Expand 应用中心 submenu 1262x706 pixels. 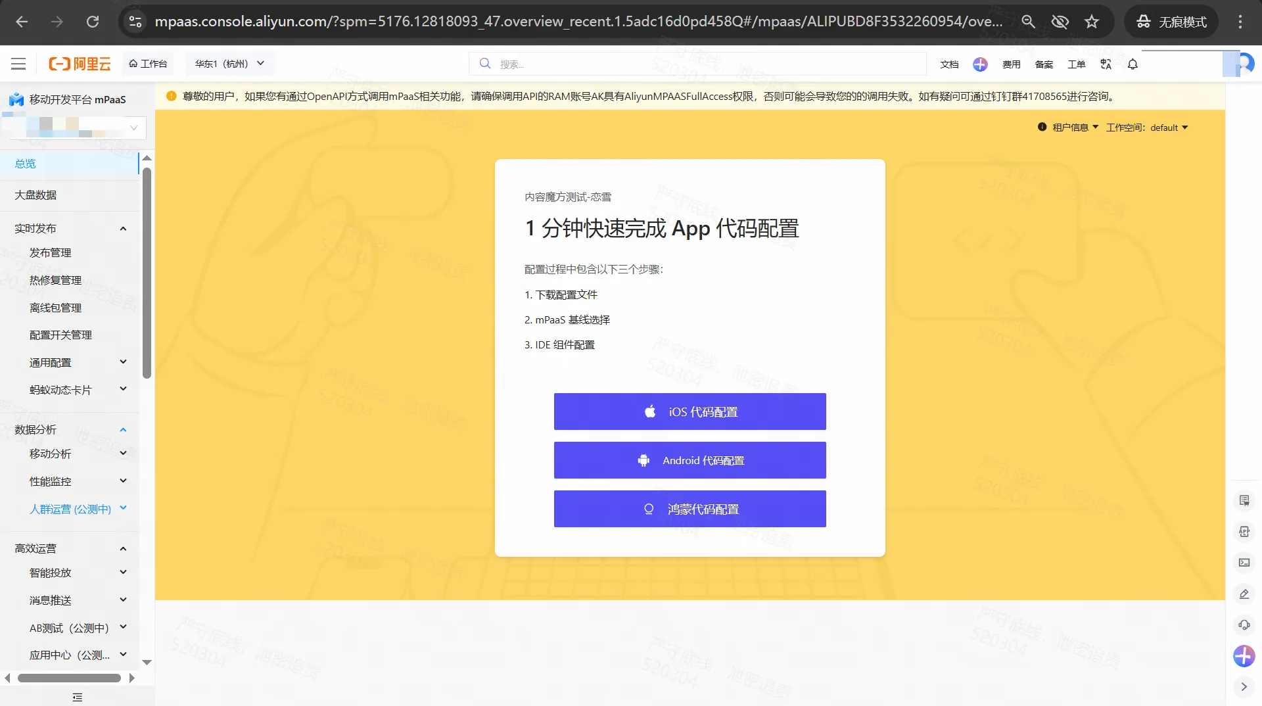pyautogui.click(x=123, y=655)
